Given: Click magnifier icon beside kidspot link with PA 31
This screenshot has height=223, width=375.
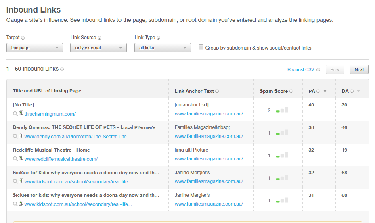Looking at the screenshot, I should [15, 204].
